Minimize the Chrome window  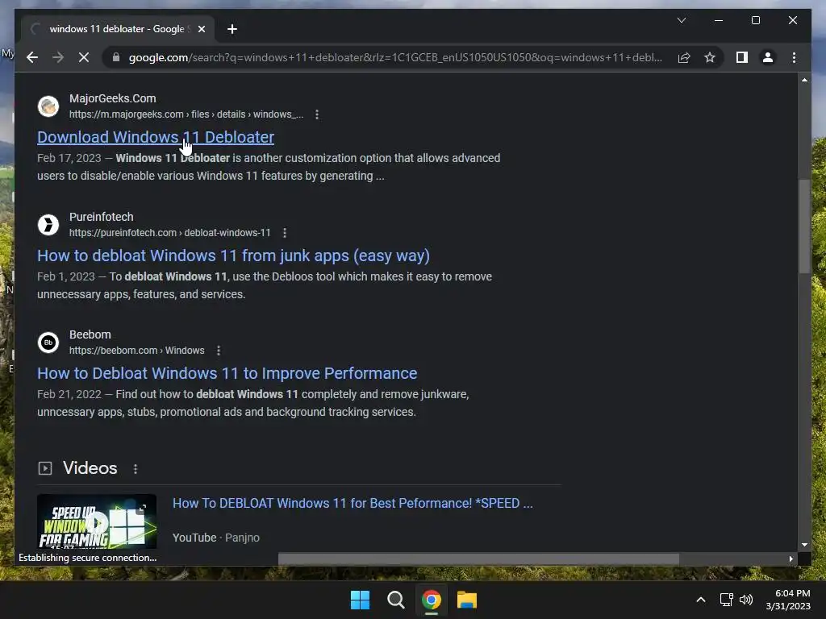coord(719,20)
